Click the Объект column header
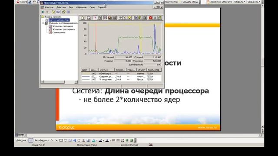This screenshot has width=278, height=156. 141,70
